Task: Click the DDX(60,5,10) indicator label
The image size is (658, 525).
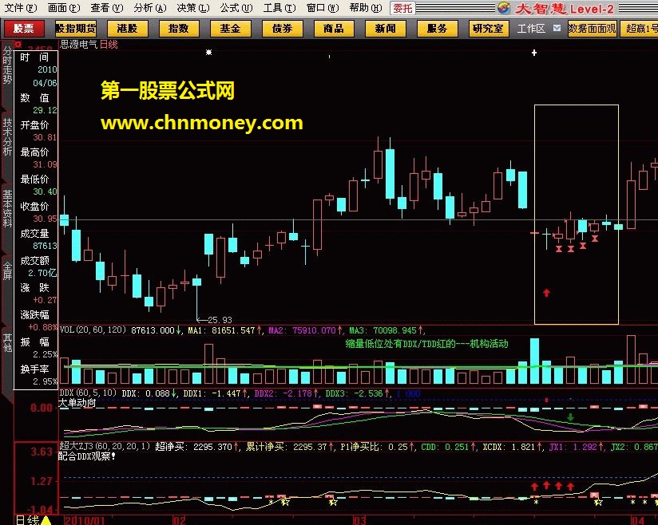Action: coord(88,393)
